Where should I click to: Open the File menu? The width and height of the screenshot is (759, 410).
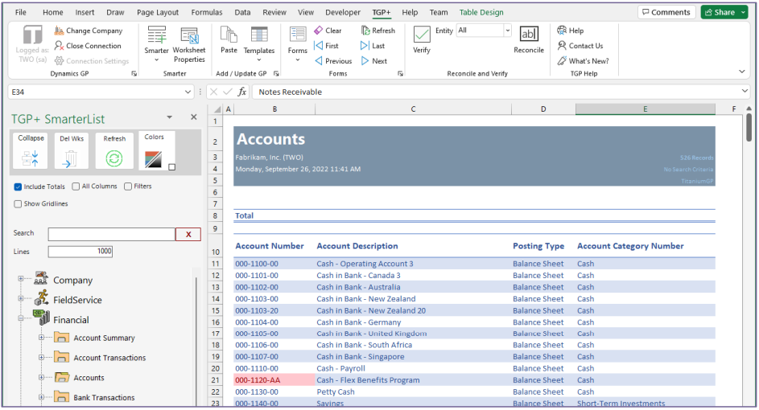point(21,13)
